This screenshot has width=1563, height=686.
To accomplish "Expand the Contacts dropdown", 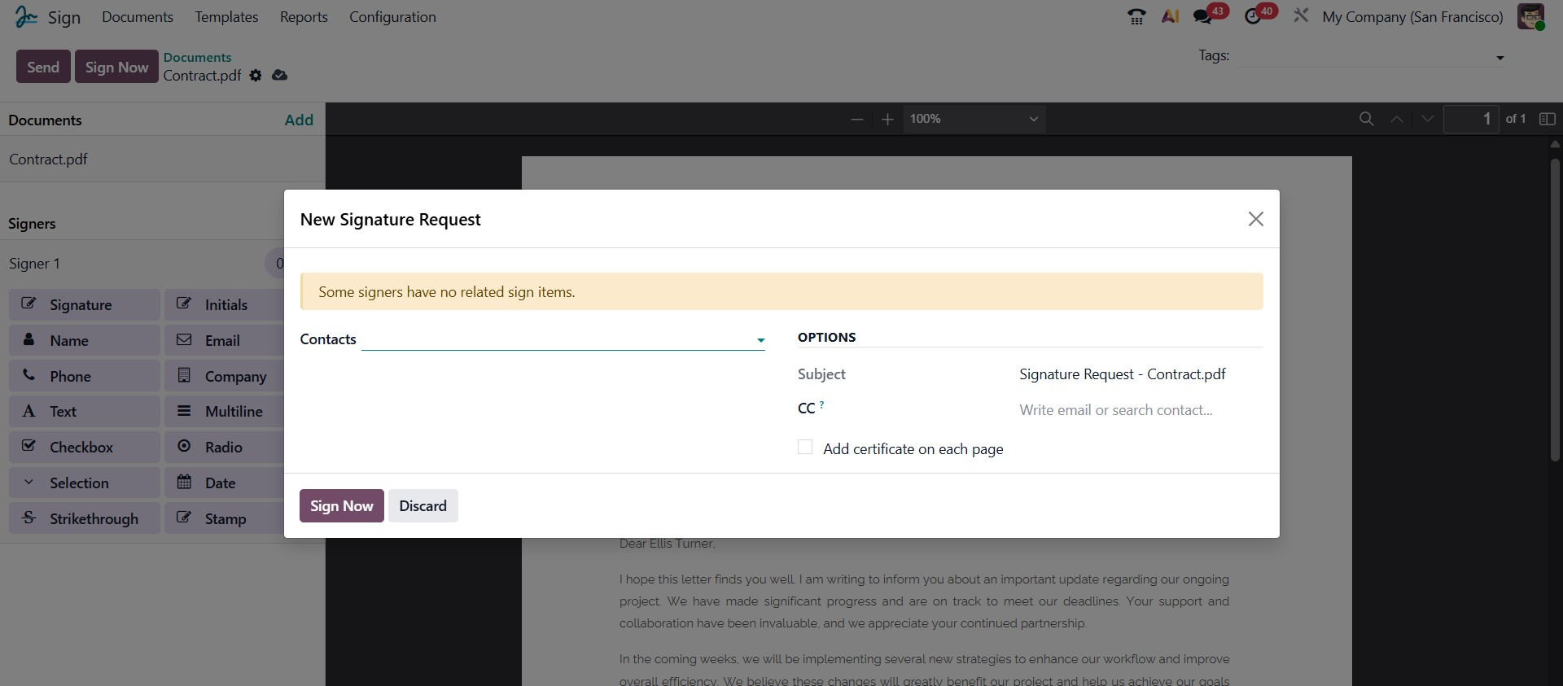I will pyautogui.click(x=760, y=341).
